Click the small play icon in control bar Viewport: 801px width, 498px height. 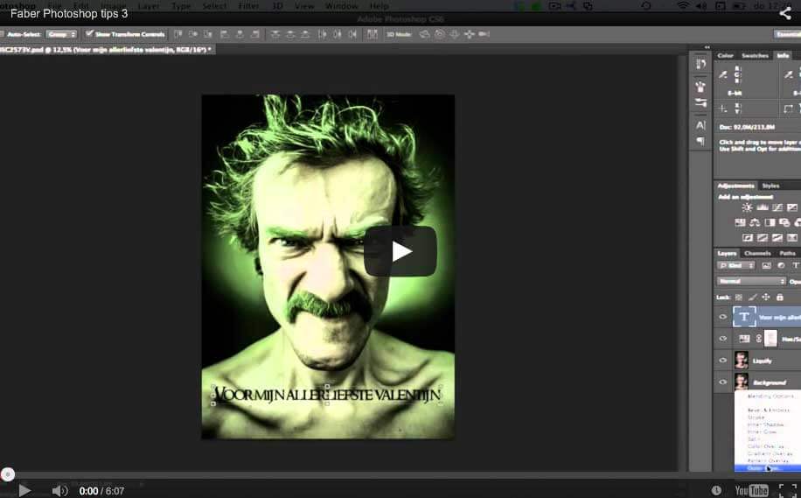click(x=24, y=490)
